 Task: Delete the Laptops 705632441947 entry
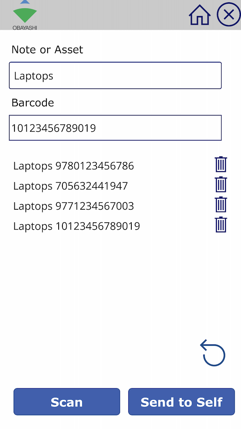tap(221, 185)
